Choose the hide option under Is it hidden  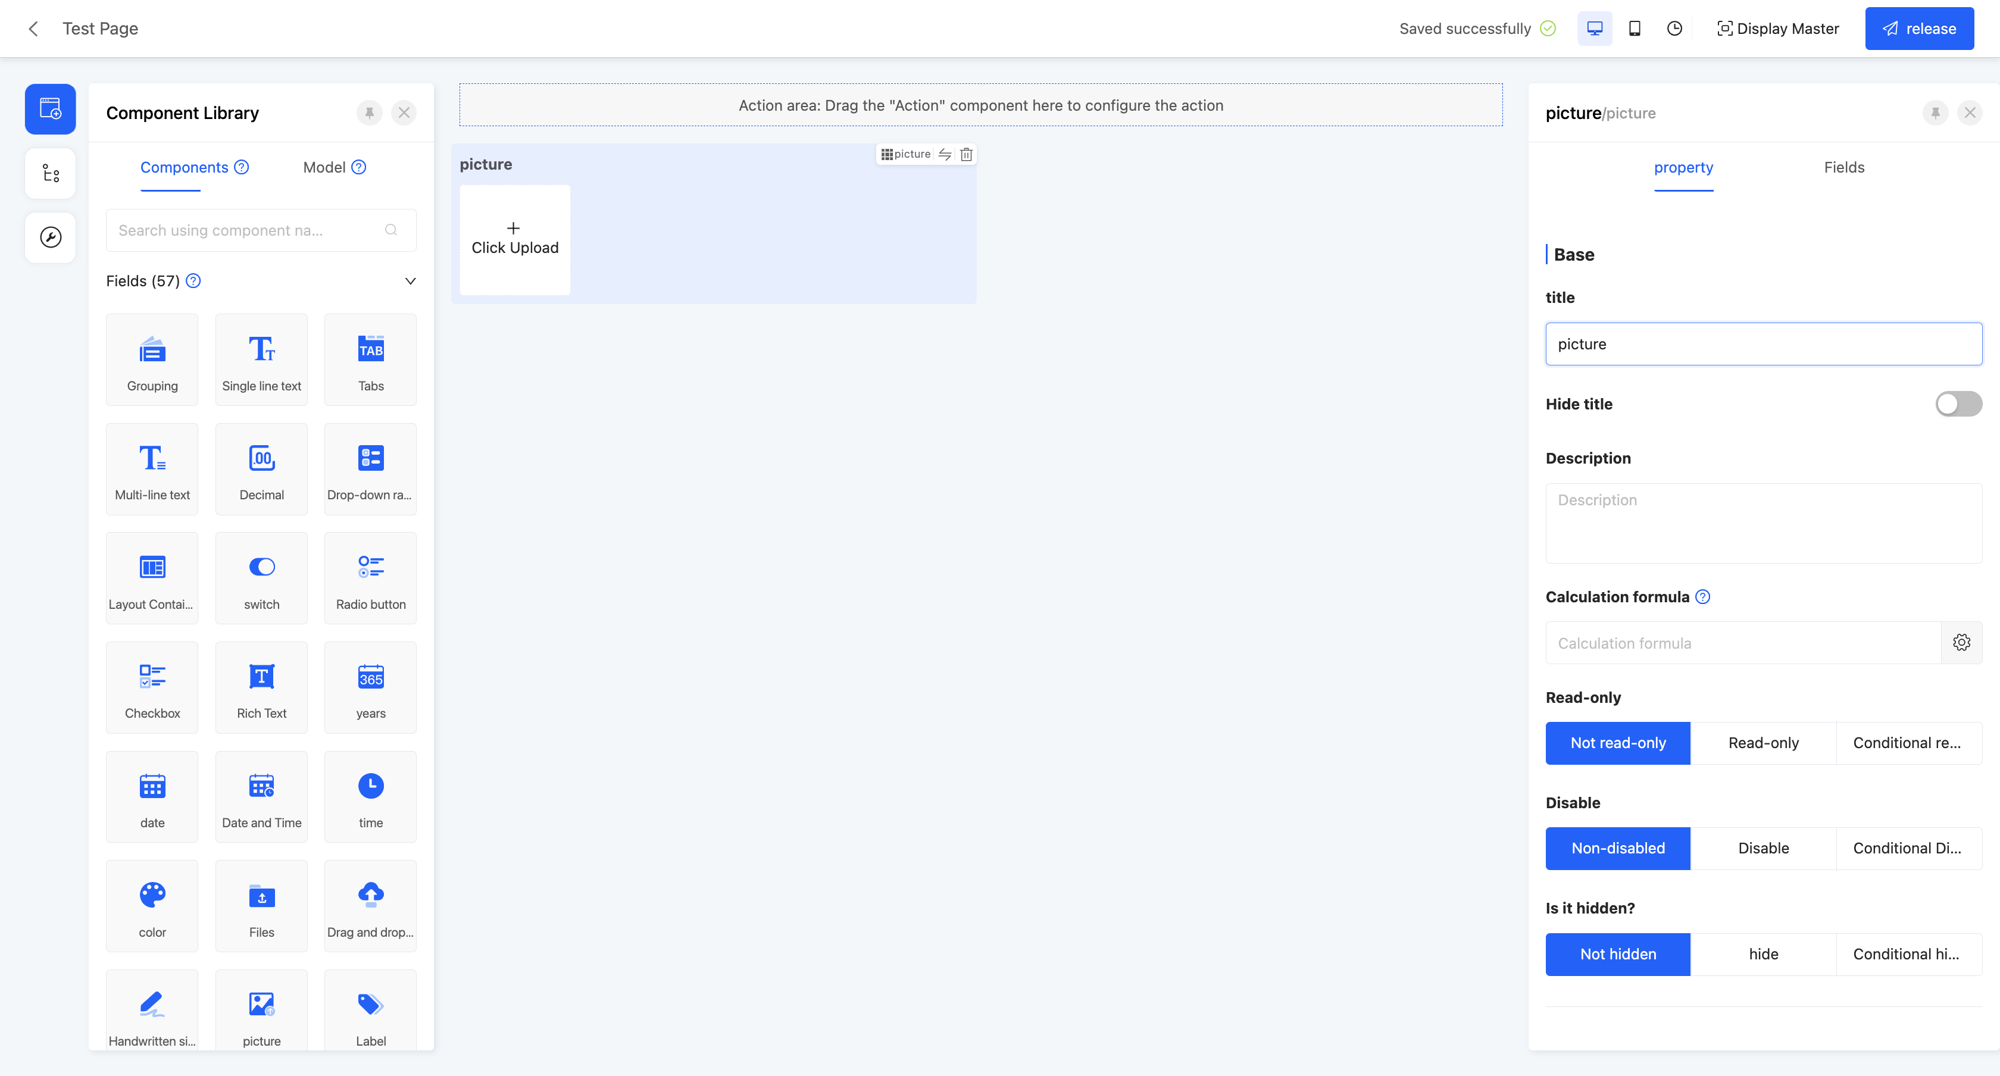tap(1762, 954)
